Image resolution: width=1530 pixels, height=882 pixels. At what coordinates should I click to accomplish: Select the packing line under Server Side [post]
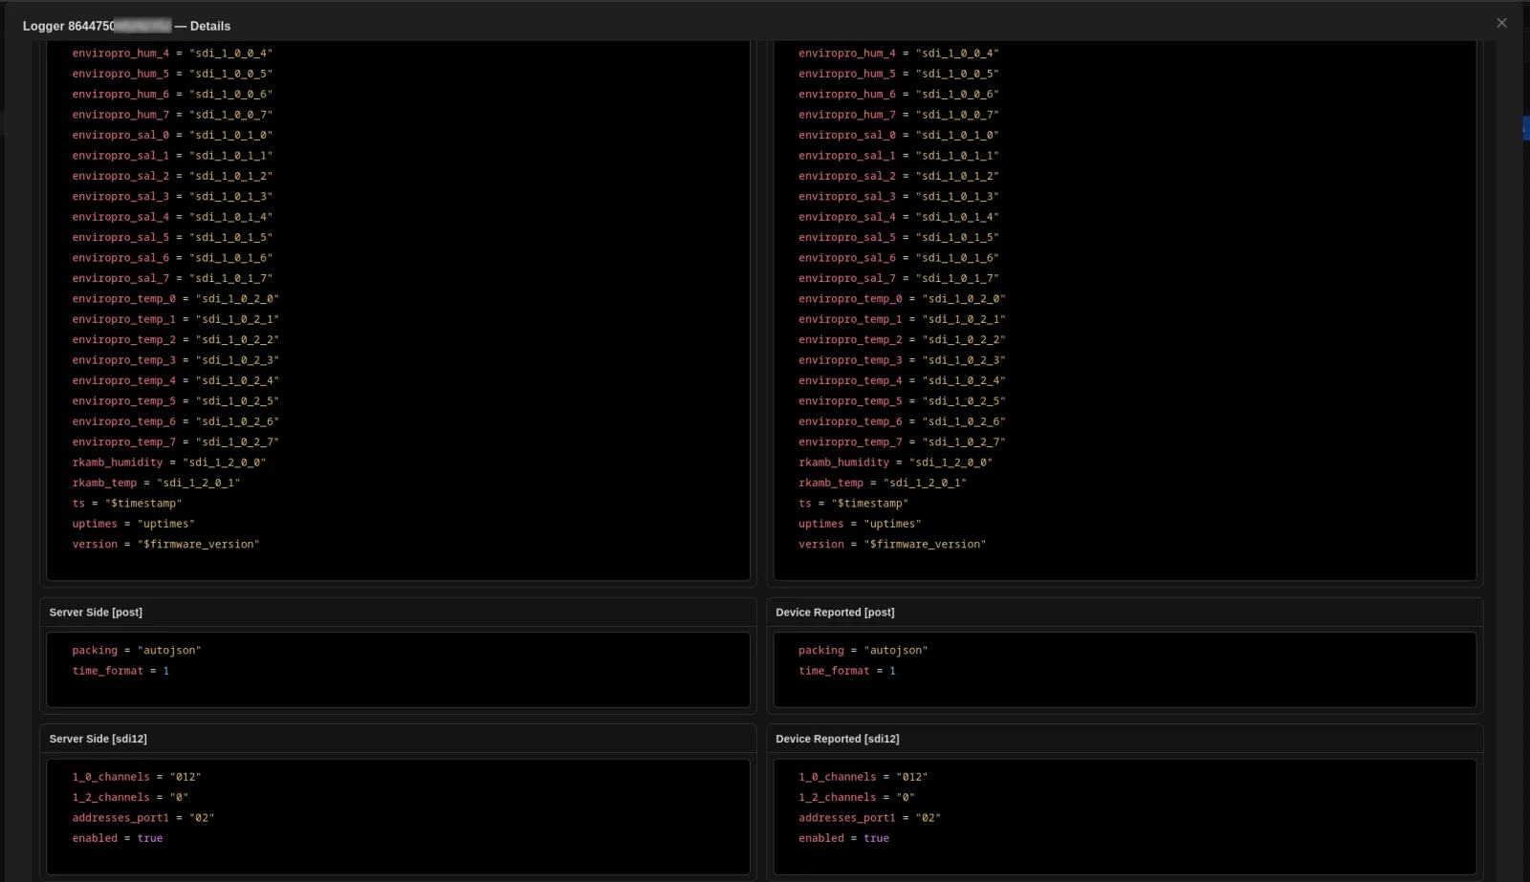click(137, 651)
